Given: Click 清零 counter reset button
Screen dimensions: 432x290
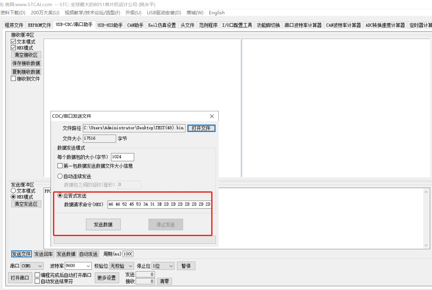Looking at the screenshot, I should pos(164,281).
